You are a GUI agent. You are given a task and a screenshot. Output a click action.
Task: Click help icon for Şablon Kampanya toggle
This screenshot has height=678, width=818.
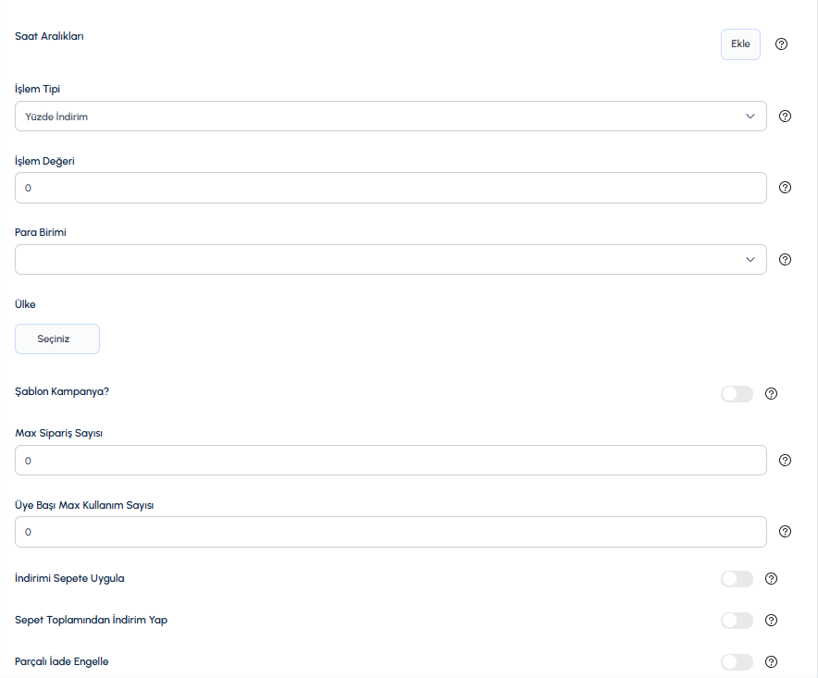click(x=771, y=394)
